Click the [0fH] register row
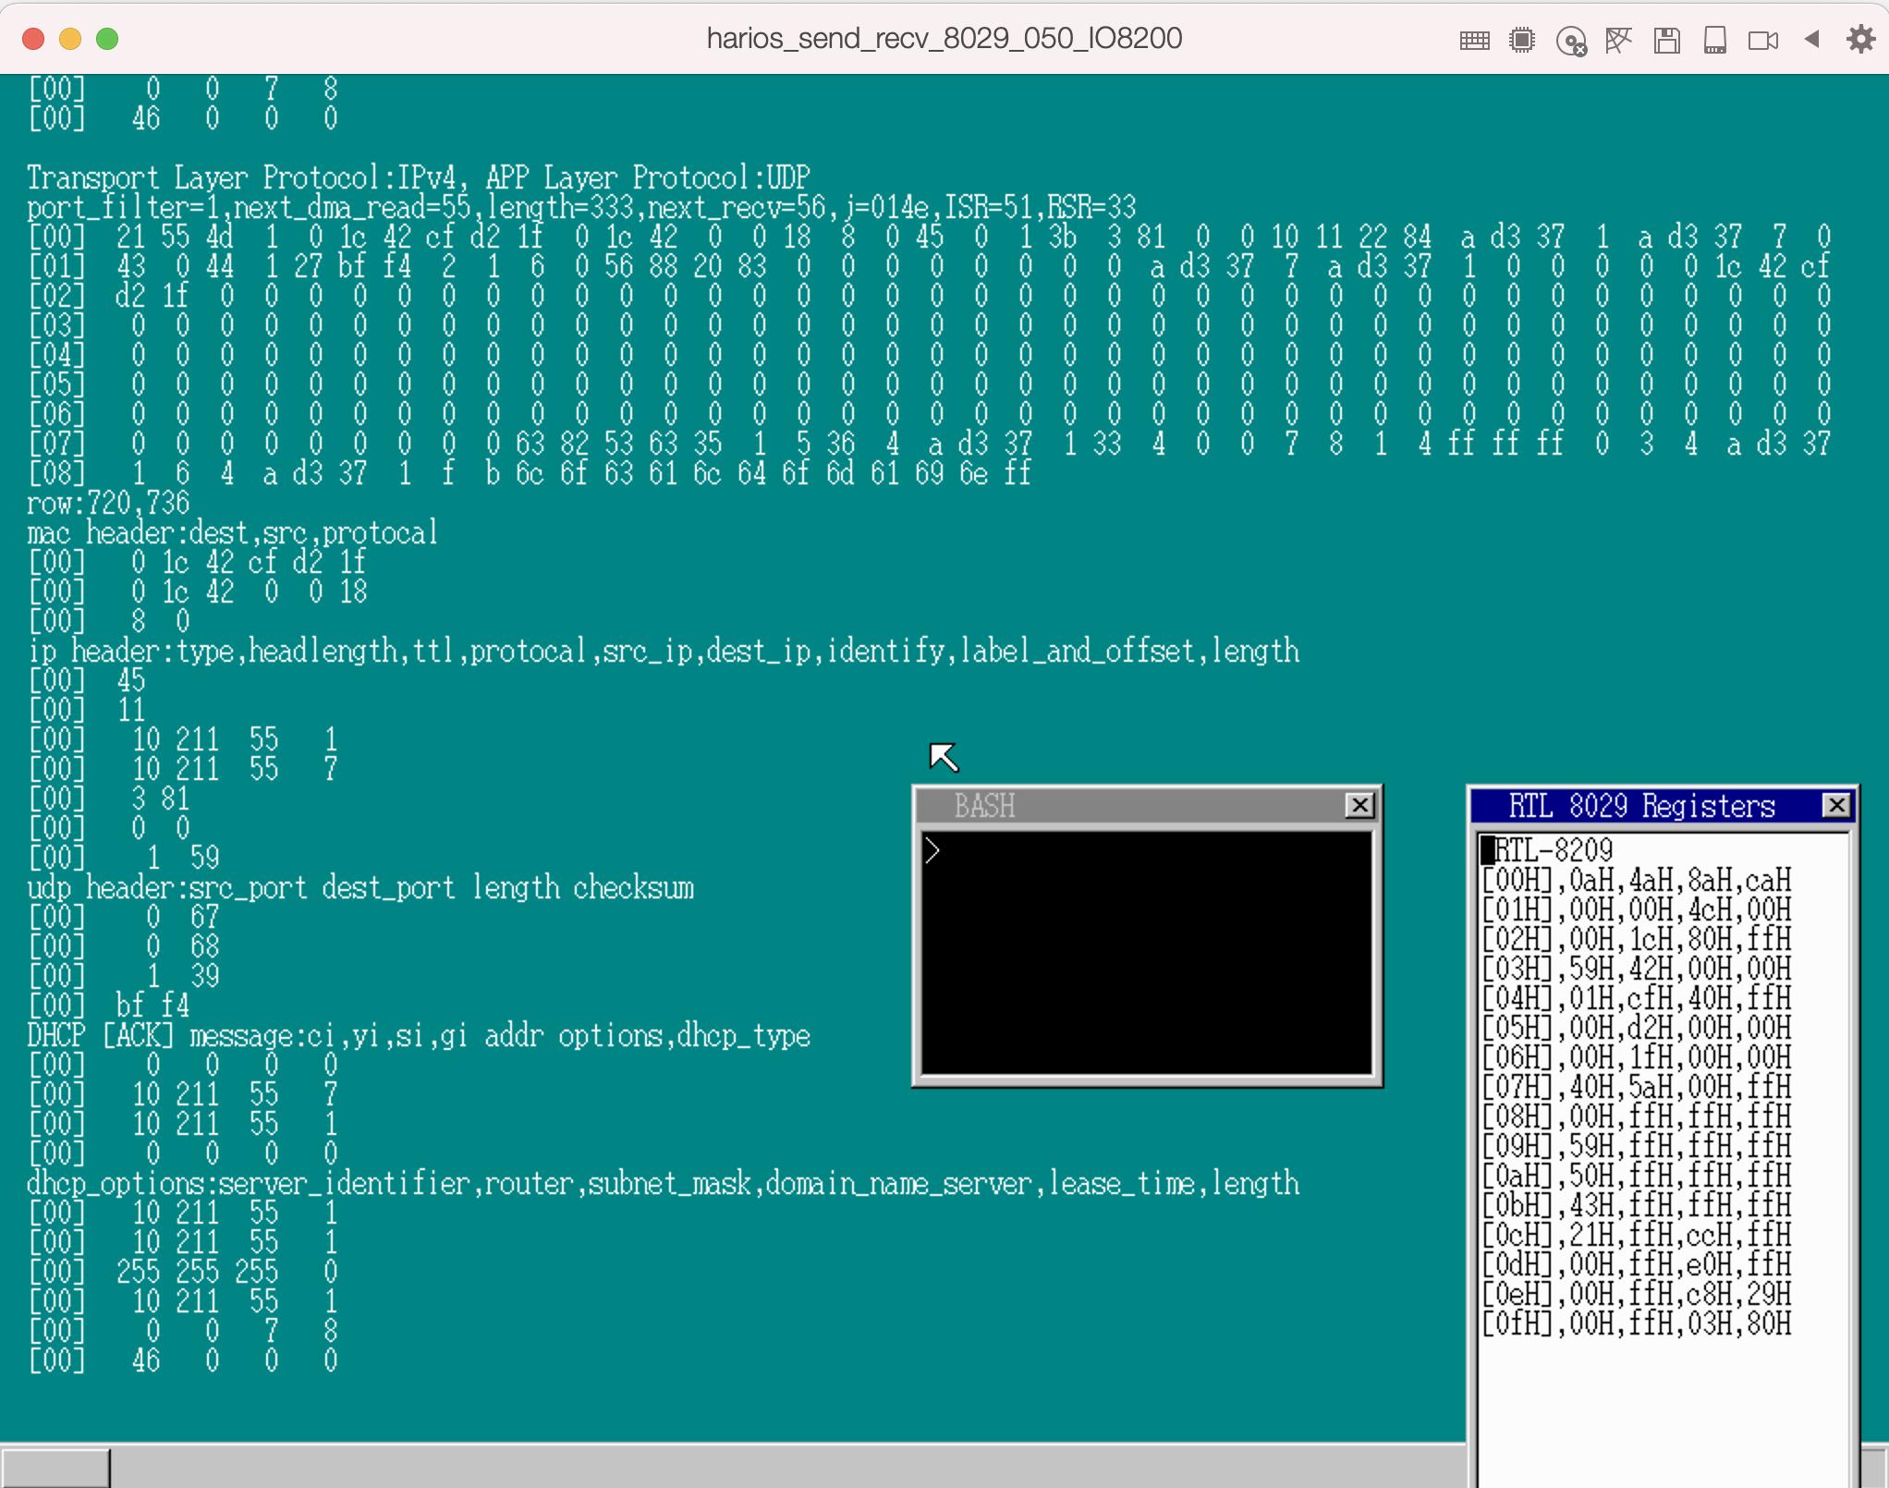The image size is (1889, 1488). tap(1636, 1324)
